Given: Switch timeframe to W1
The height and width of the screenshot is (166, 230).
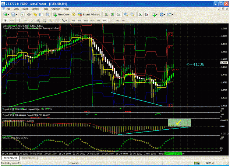Looking at the screenshot, I should [117, 21].
